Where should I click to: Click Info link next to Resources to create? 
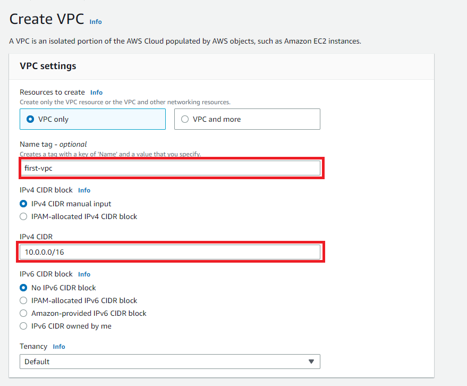[x=96, y=93]
